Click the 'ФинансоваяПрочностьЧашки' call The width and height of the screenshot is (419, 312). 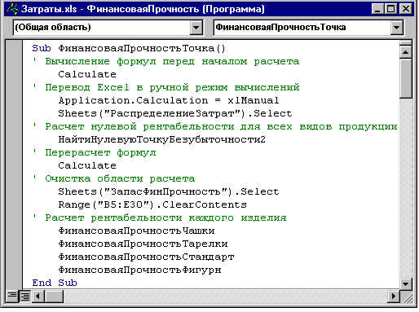tap(136, 231)
